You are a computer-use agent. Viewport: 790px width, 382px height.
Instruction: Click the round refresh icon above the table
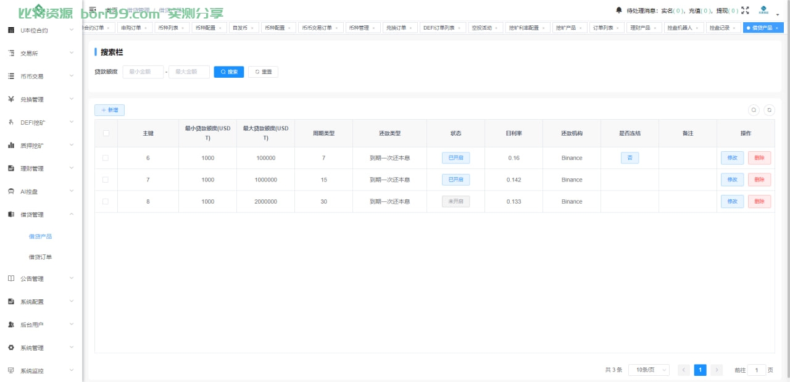[769, 110]
